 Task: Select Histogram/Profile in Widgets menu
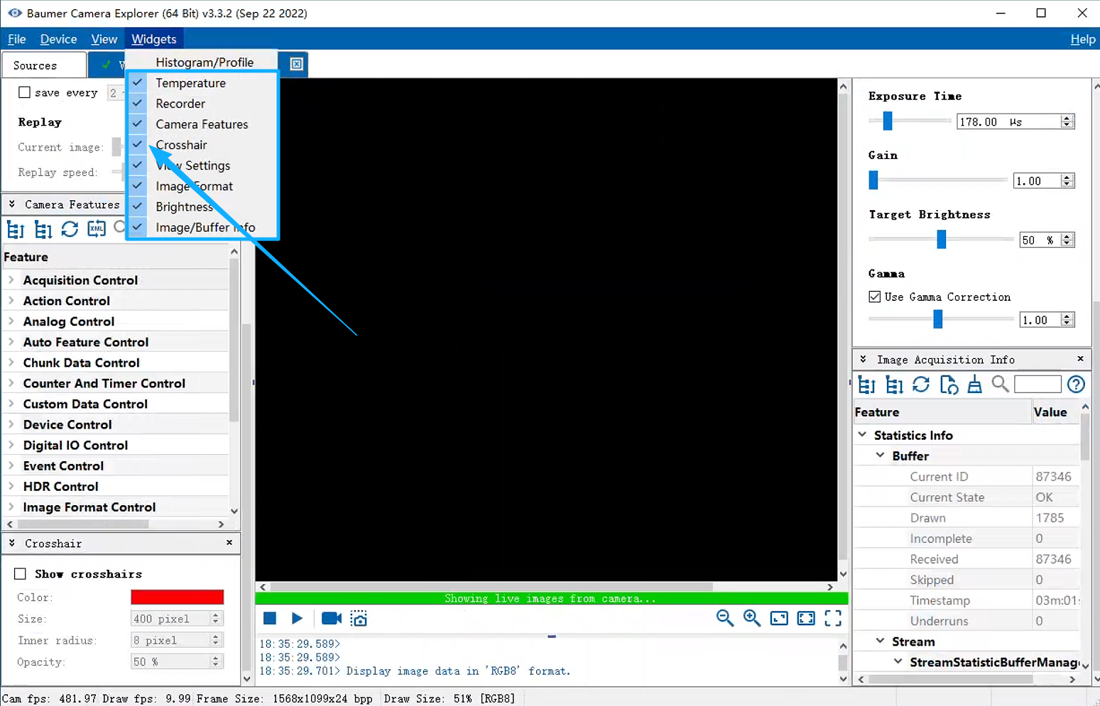pyautogui.click(x=202, y=62)
